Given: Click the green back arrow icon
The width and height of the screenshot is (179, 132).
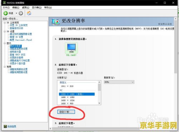Looking at the screenshot, I should tap(5, 13).
